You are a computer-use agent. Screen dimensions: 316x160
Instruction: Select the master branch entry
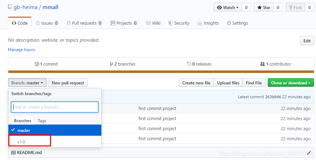(55, 130)
